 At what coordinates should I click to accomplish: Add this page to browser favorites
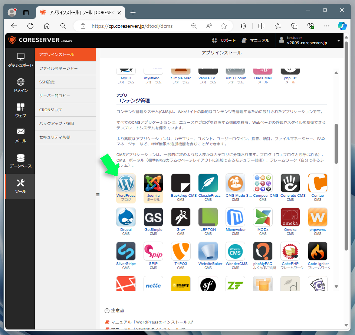[x=224, y=26]
